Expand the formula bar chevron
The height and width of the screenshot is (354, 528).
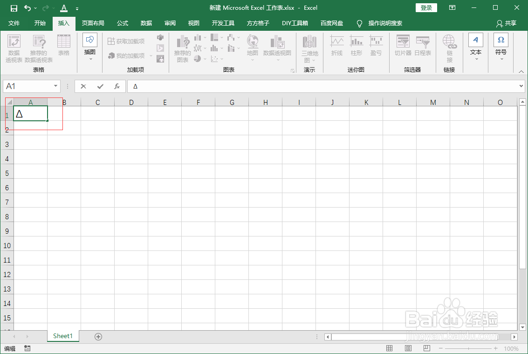[x=521, y=86]
